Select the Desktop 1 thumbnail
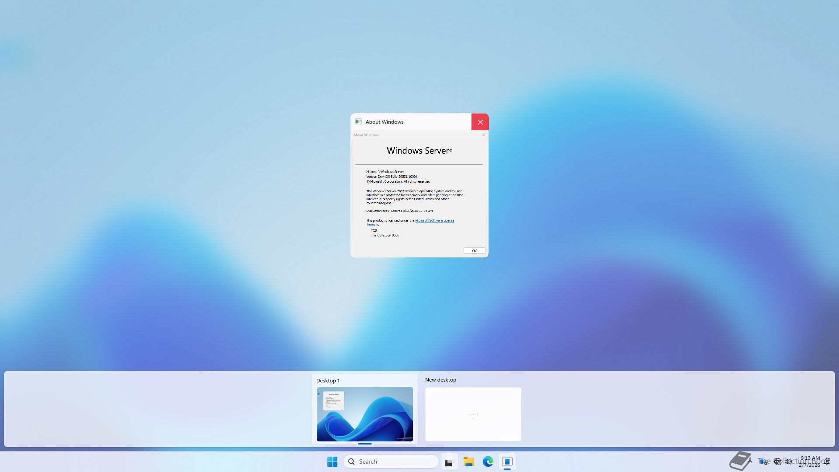 (x=364, y=414)
